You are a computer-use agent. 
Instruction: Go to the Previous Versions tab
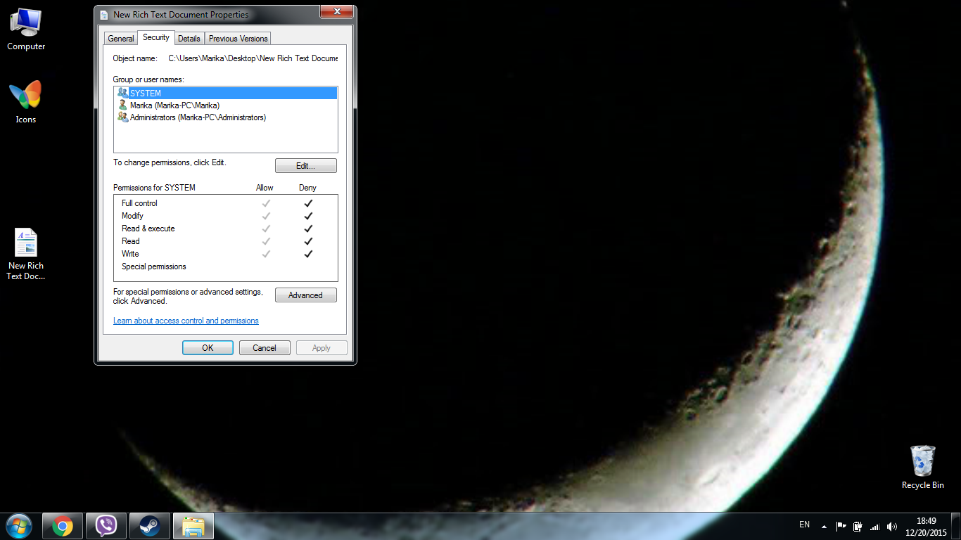click(x=238, y=39)
